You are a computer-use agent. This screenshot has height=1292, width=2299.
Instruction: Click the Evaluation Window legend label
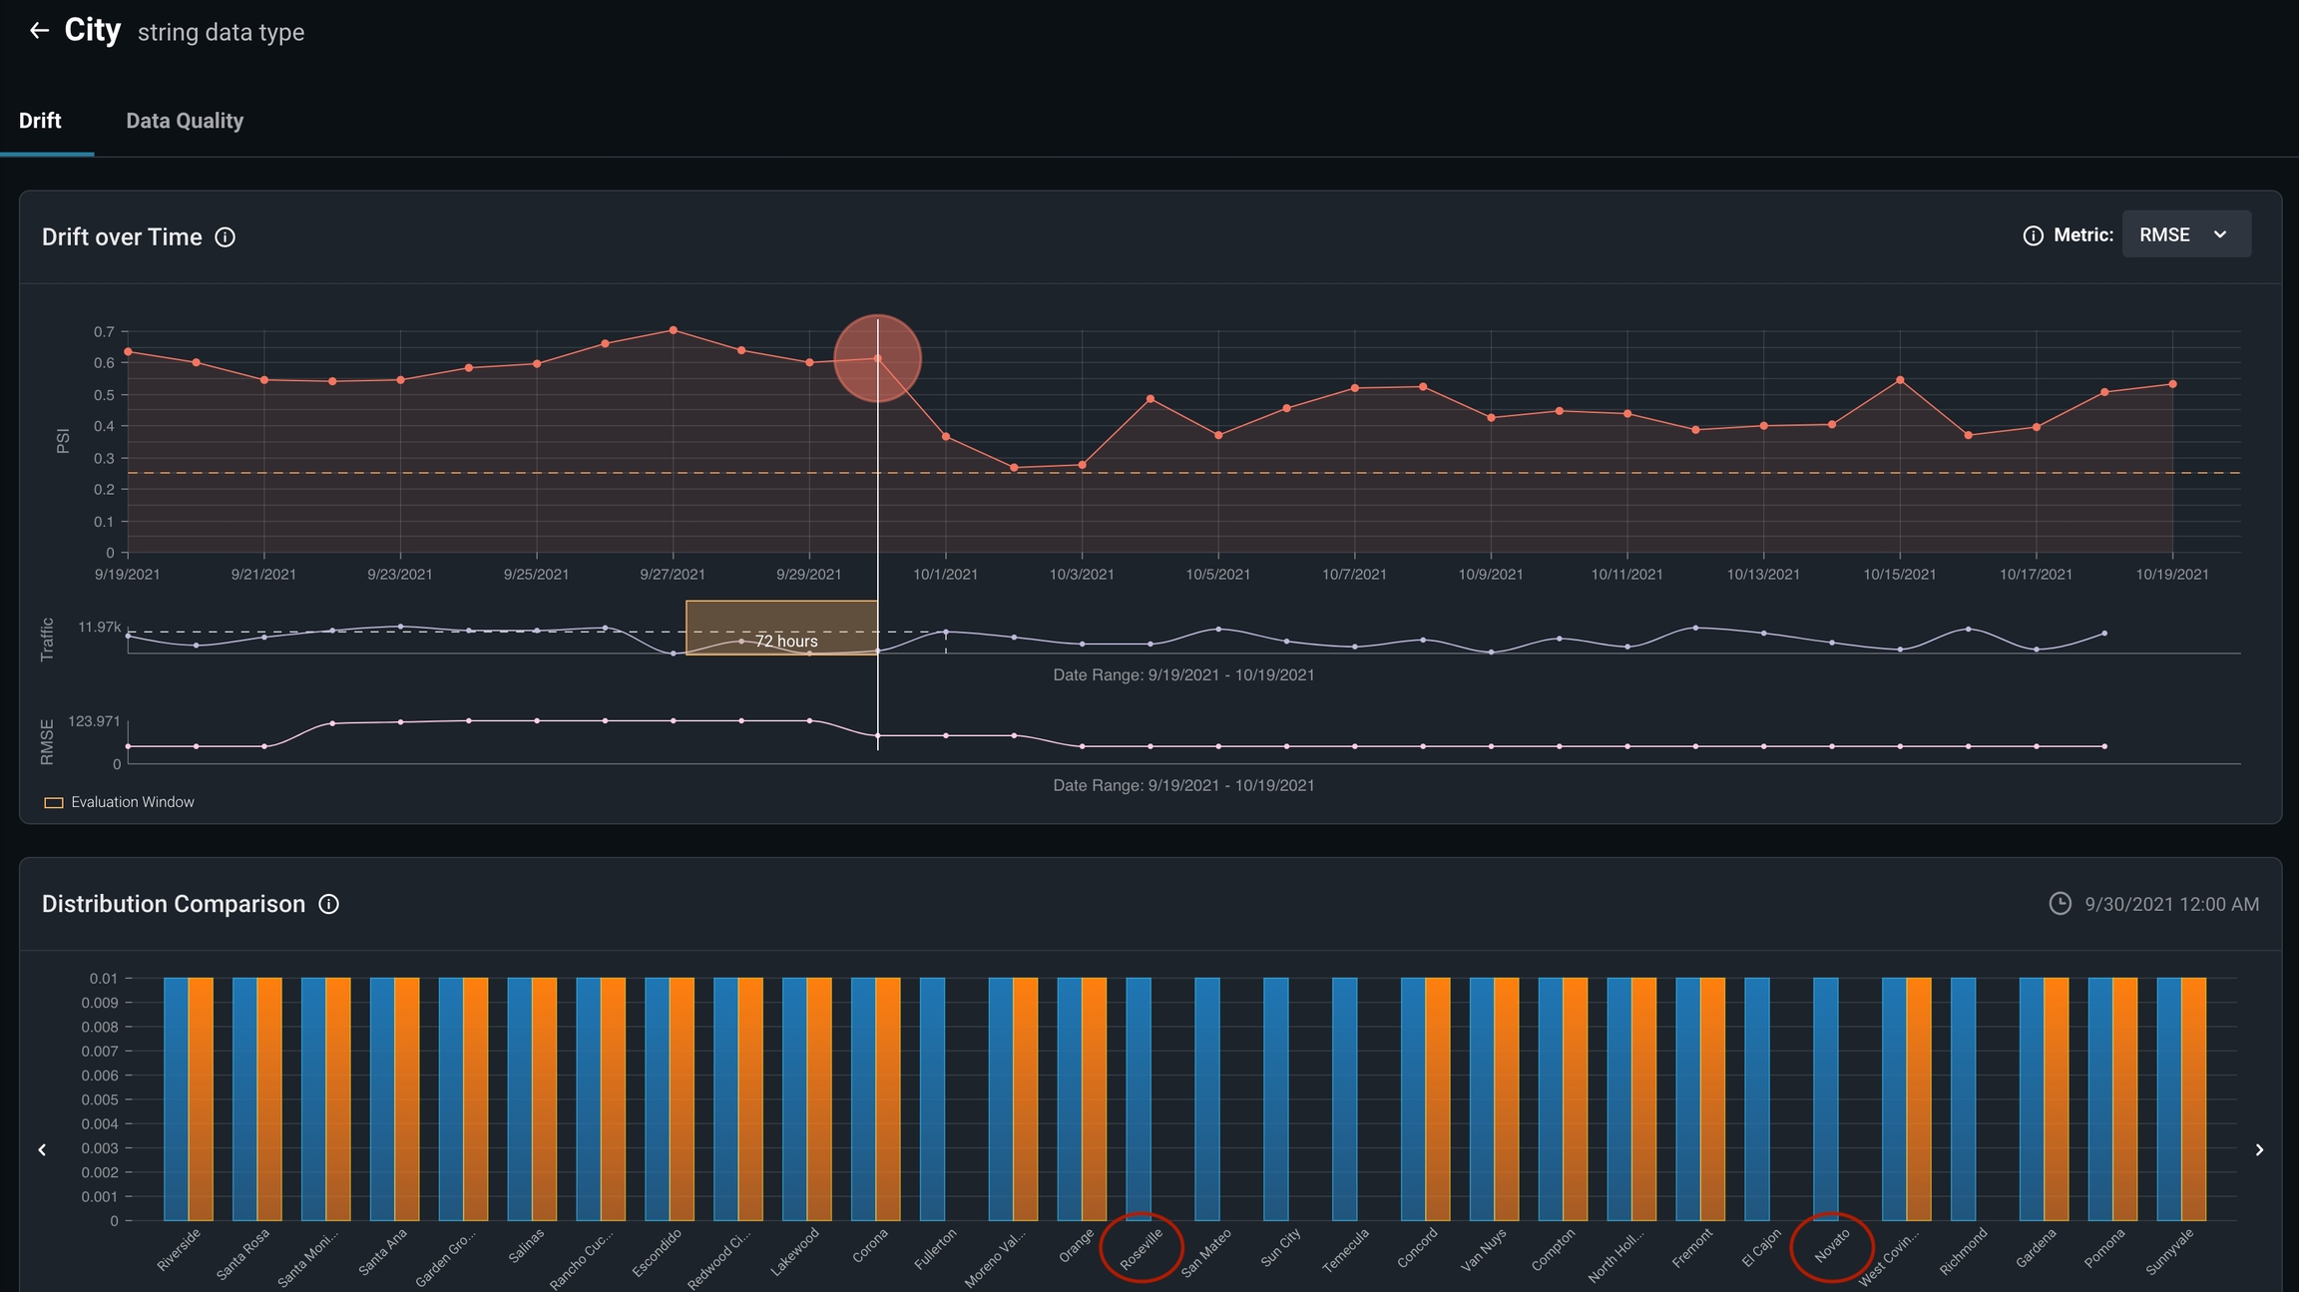click(133, 802)
